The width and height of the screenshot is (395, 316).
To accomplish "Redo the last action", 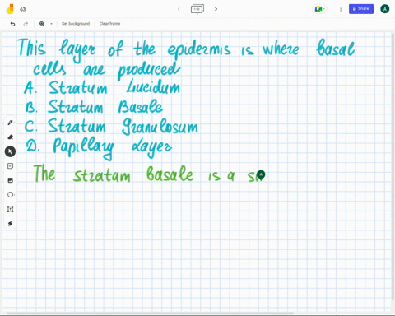I will 26,24.
